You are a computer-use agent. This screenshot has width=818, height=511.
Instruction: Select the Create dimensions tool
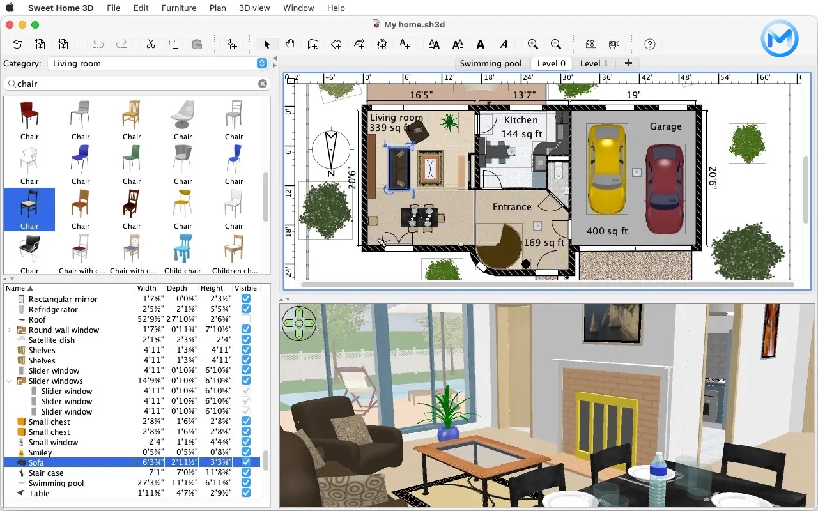tap(382, 44)
